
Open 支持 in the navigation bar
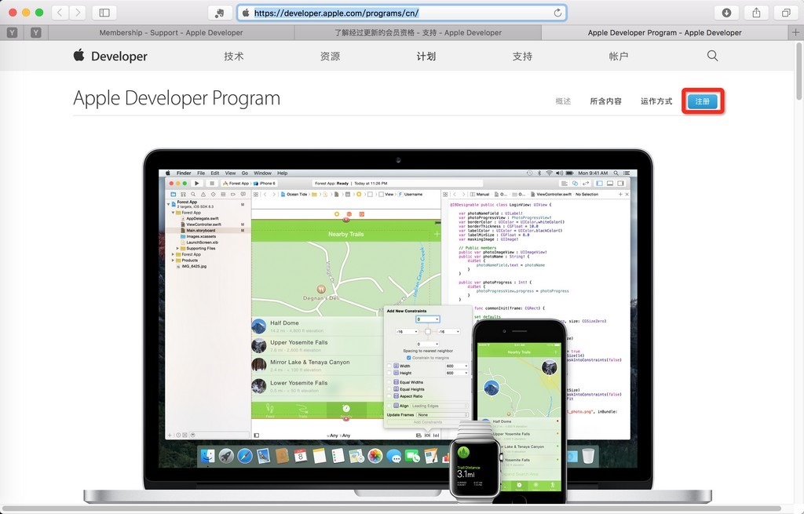click(x=522, y=56)
